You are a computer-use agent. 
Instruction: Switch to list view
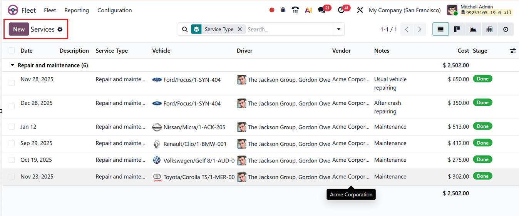click(x=440, y=29)
